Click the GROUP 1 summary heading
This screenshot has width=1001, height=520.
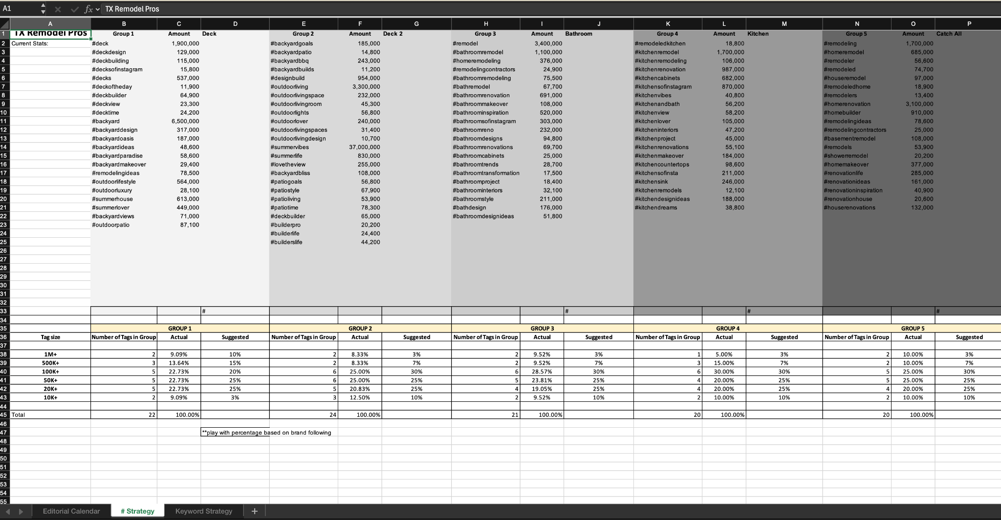click(180, 329)
